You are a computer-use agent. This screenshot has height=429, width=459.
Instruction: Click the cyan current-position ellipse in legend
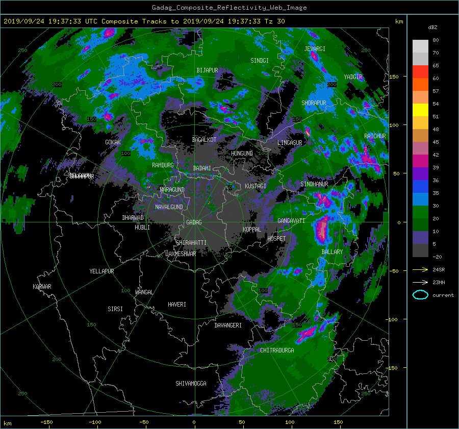tap(420, 295)
